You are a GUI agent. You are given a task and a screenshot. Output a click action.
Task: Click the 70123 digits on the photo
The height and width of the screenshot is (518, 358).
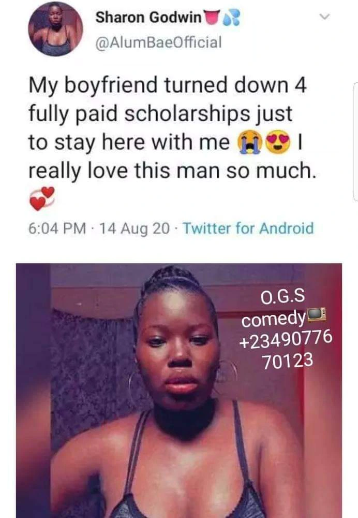click(x=288, y=361)
